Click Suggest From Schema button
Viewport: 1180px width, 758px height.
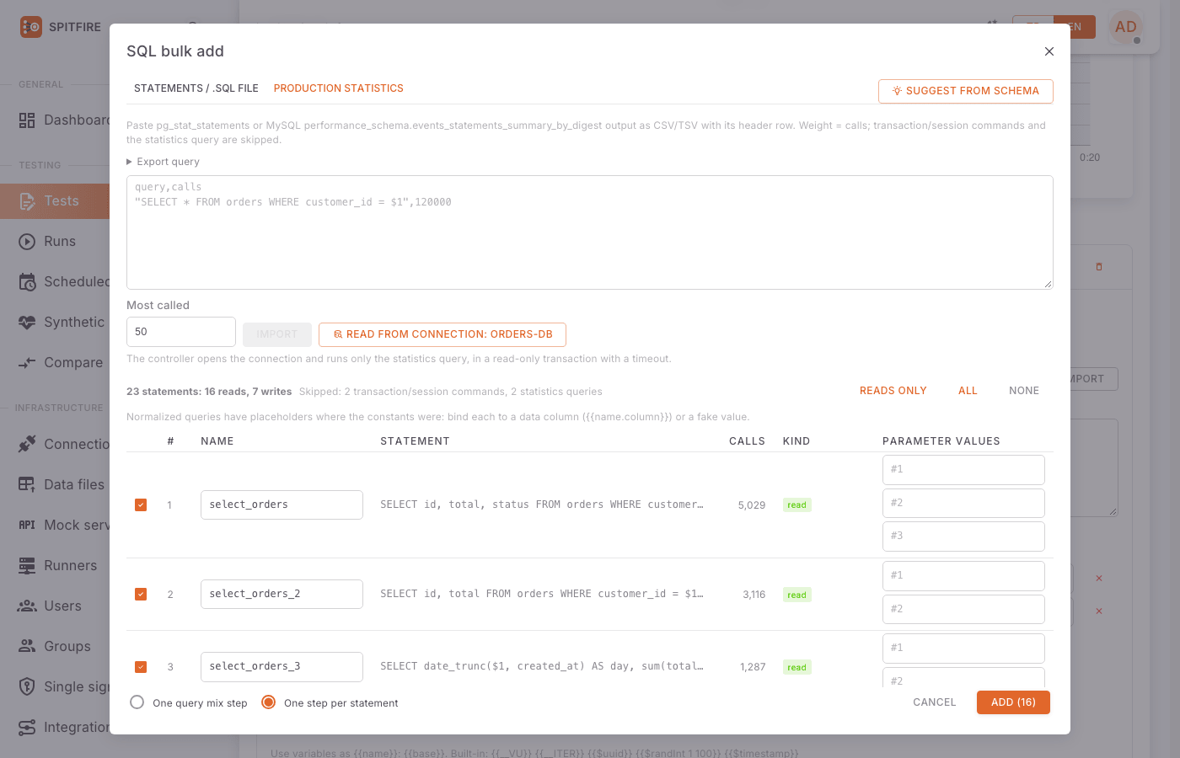[966, 91]
